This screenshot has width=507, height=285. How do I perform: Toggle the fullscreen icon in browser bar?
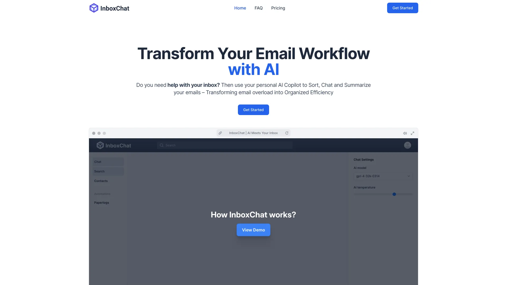point(412,133)
